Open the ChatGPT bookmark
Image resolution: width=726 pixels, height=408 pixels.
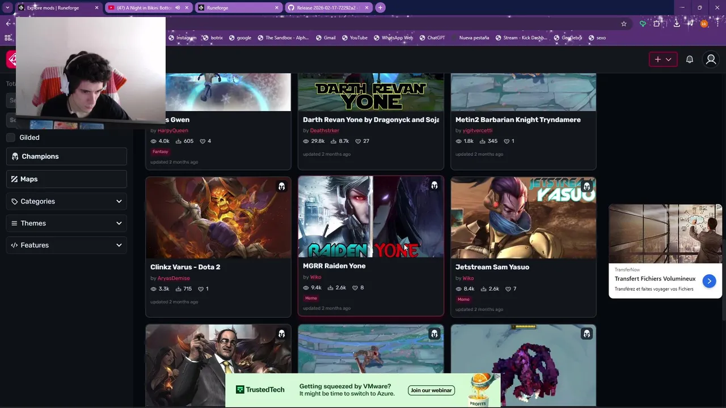[x=432, y=38]
